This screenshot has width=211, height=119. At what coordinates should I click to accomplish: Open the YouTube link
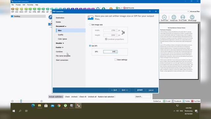(x=196, y=101)
